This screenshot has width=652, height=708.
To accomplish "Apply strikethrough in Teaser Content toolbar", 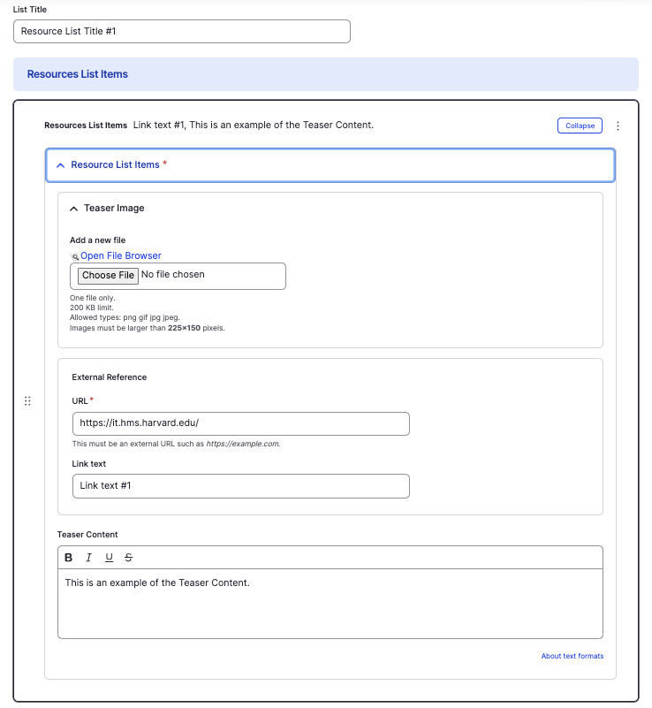I will (x=129, y=558).
